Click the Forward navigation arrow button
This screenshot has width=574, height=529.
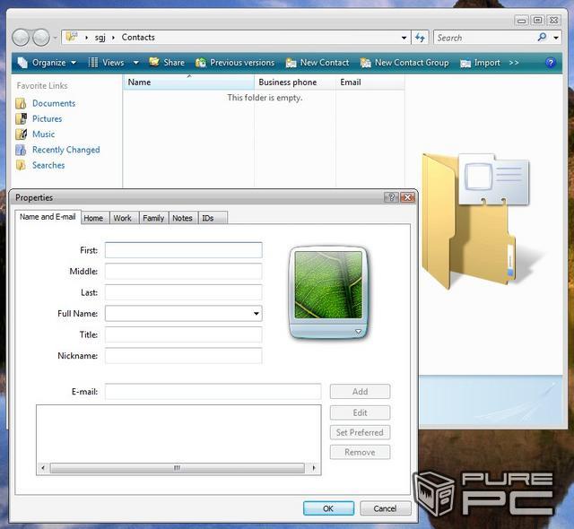coord(41,38)
